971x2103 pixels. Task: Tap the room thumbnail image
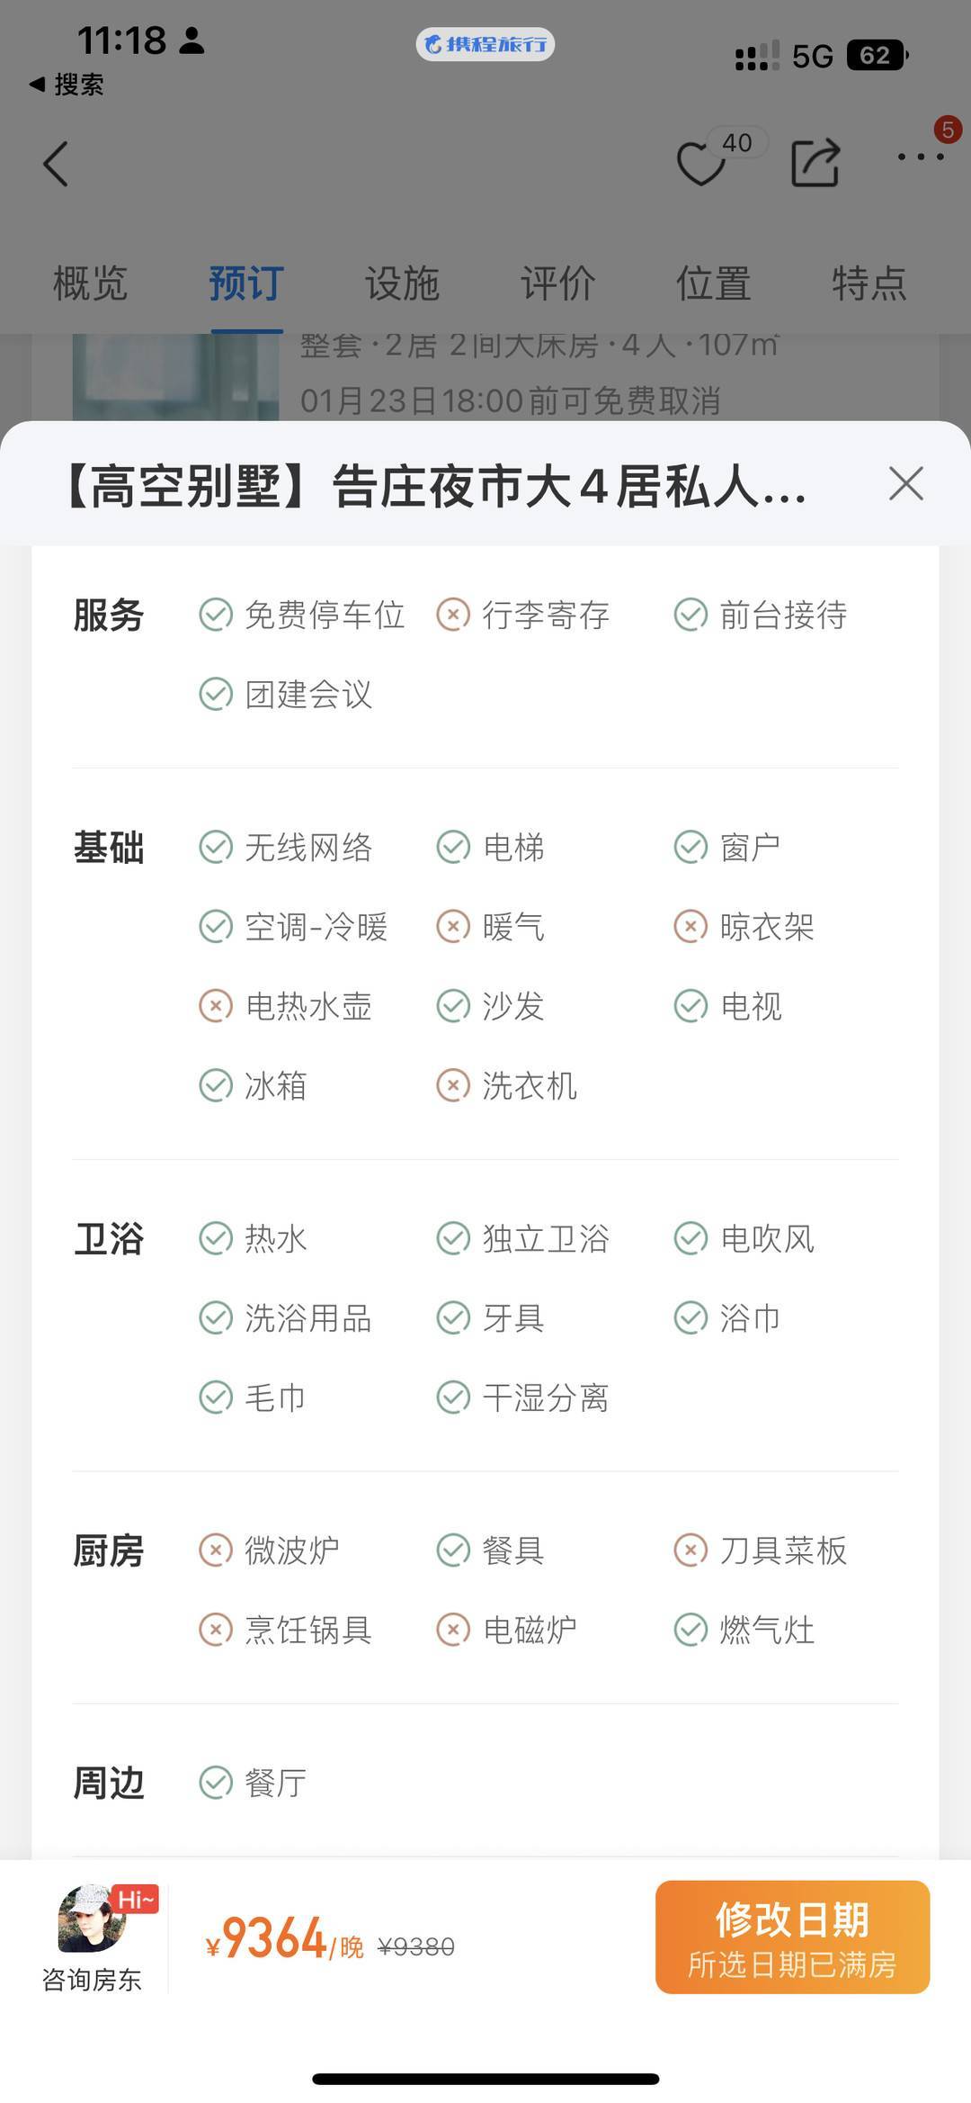[175, 376]
